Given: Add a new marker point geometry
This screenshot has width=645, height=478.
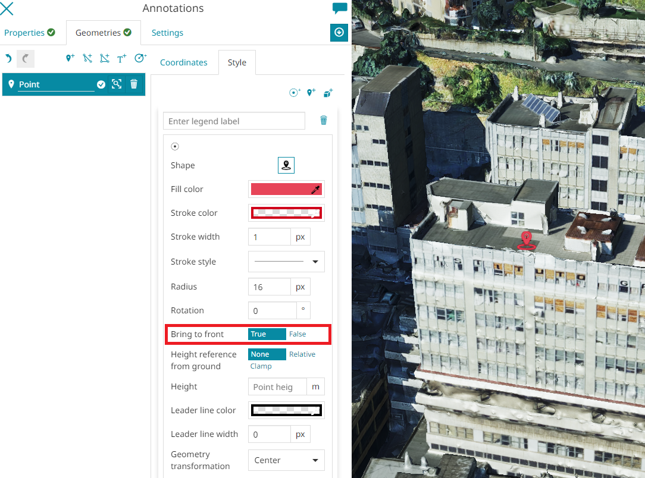Looking at the screenshot, I should click(x=70, y=58).
